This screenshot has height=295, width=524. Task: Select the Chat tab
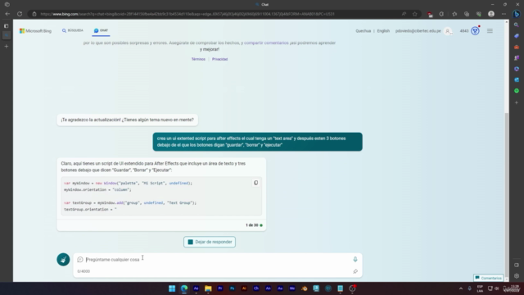pos(101,30)
